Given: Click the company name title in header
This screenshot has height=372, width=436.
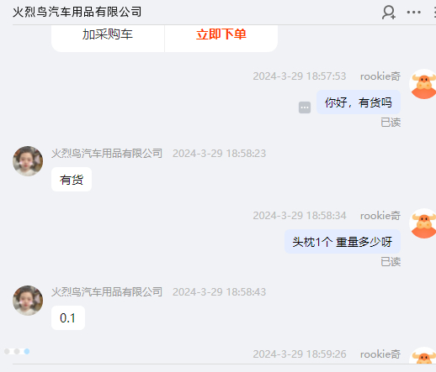Looking at the screenshot, I should [77, 12].
